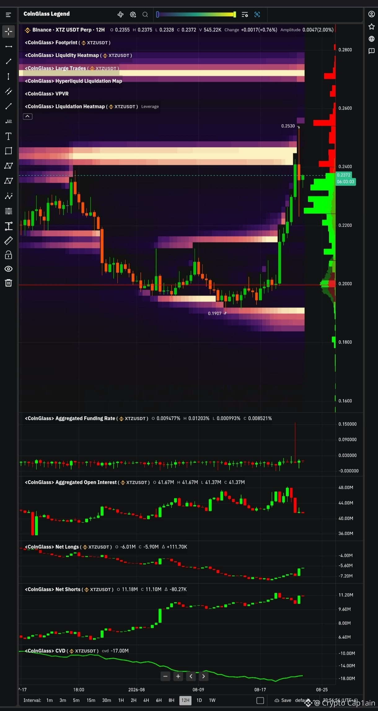Select the vertical line tool

[x=8, y=76]
